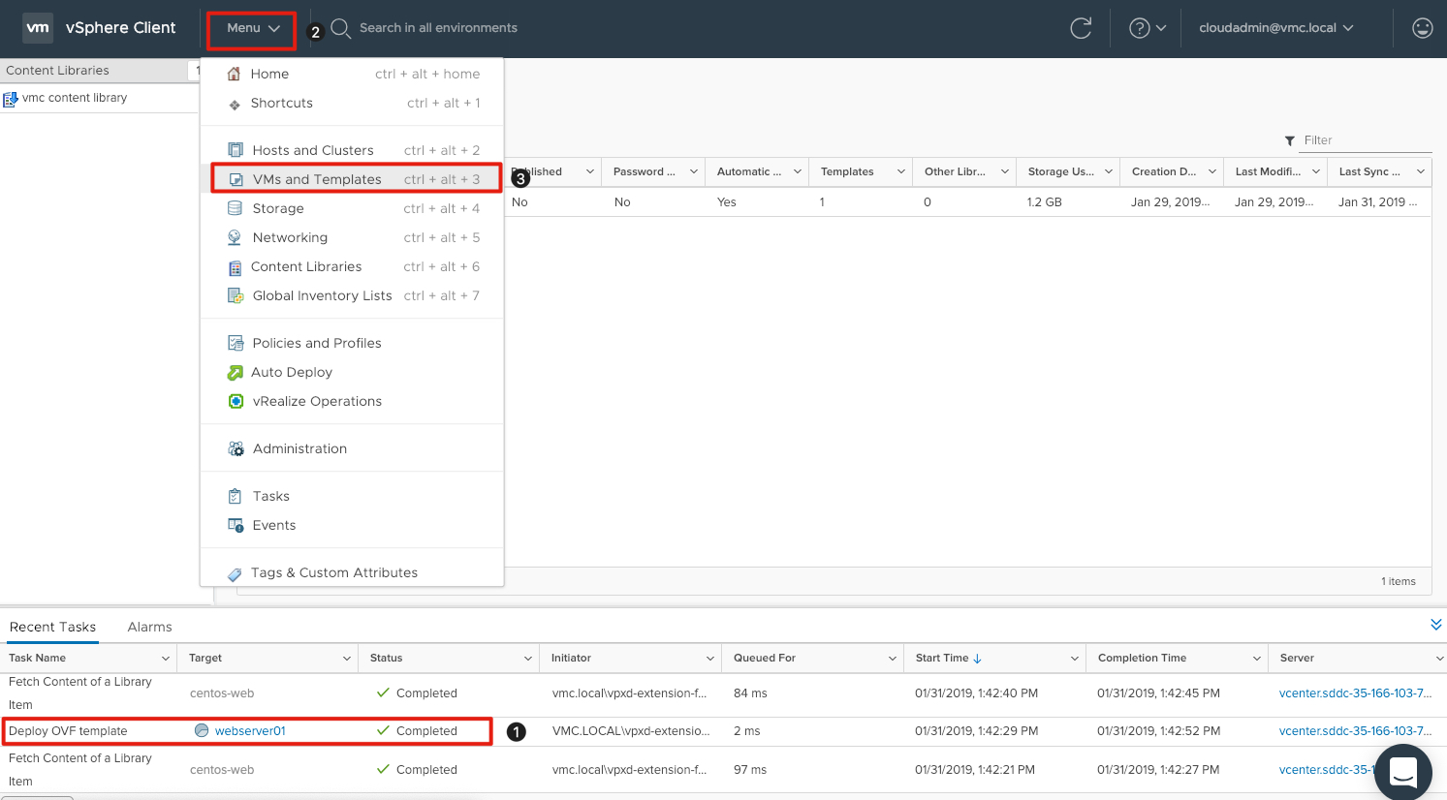Open the help question mark icon
The width and height of the screenshot is (1447, 800).
[1140, 28]
